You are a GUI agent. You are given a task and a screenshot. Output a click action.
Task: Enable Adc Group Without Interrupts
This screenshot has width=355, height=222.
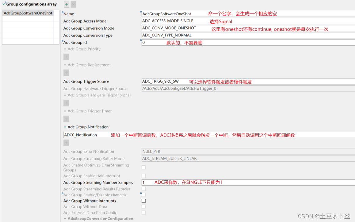pyautogui.click(x=143, y=201)
